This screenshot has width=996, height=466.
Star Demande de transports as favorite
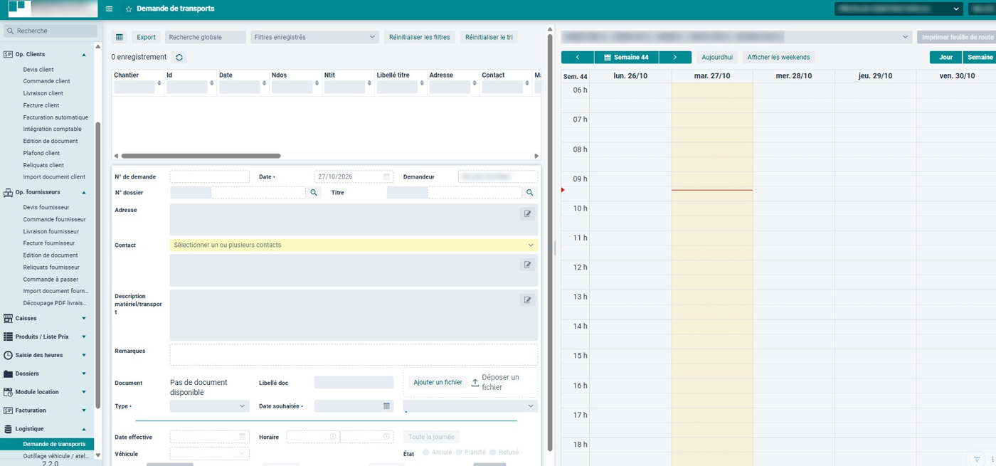click(129, 9)
